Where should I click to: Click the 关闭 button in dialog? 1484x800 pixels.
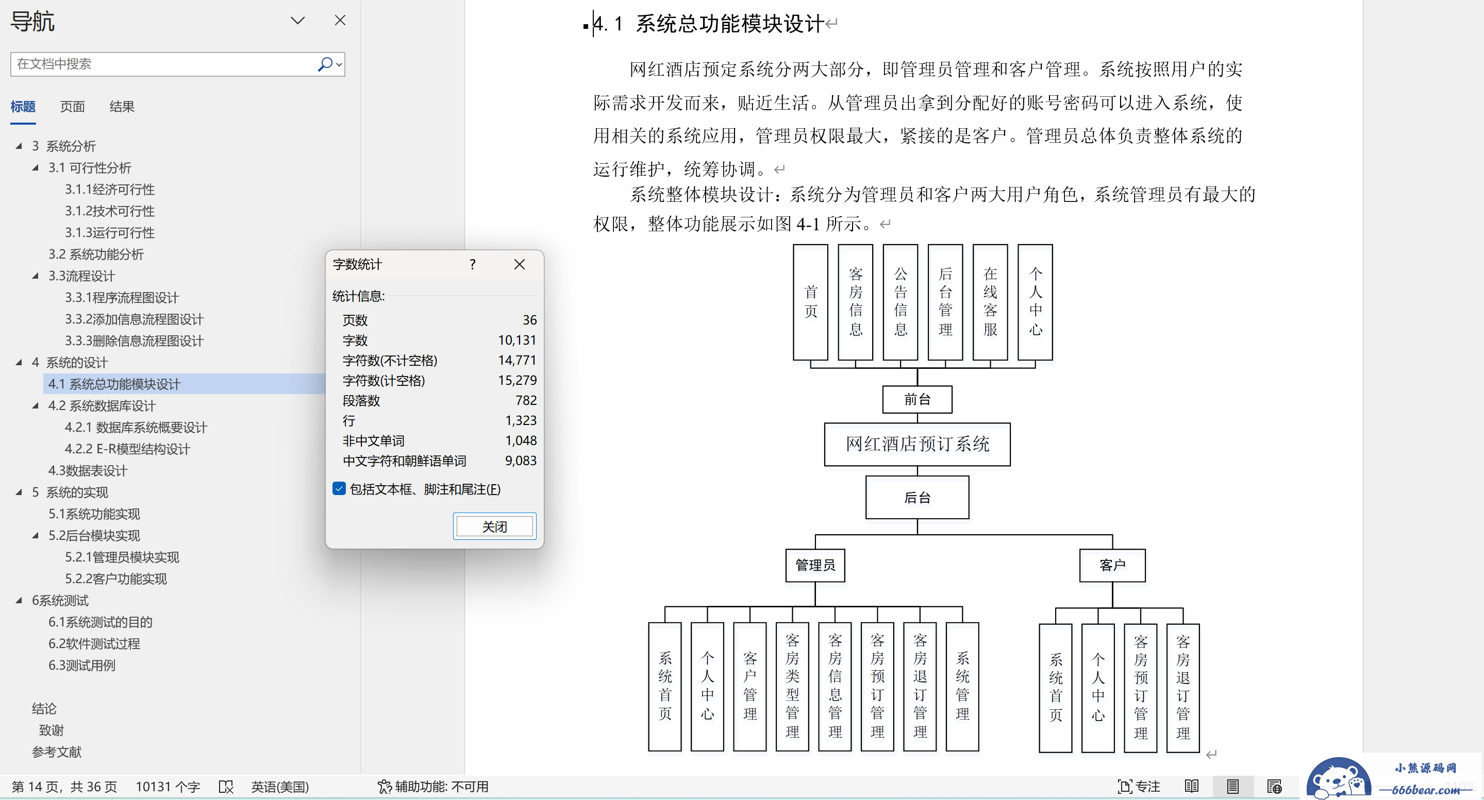point(494,526)
